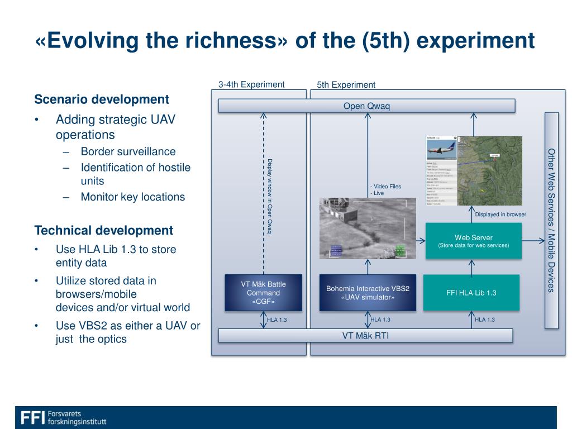Screen dimensions: 572x429
Task: Click the title "«Evolving the richness» of the (5th) experiment"
Action: tap(285, 40)
